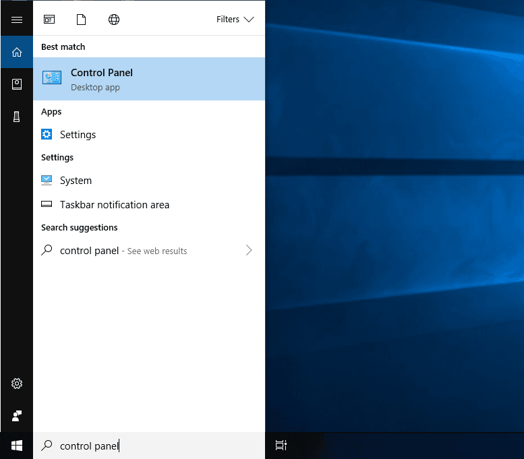The width and height of the screenshot is (524, 459).
Task: Click the taskbar notification area icon
Action: [x=47, y=204]
